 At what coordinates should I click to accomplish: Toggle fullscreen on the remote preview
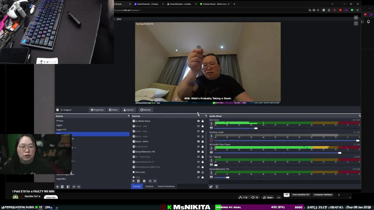coord(356,23)
